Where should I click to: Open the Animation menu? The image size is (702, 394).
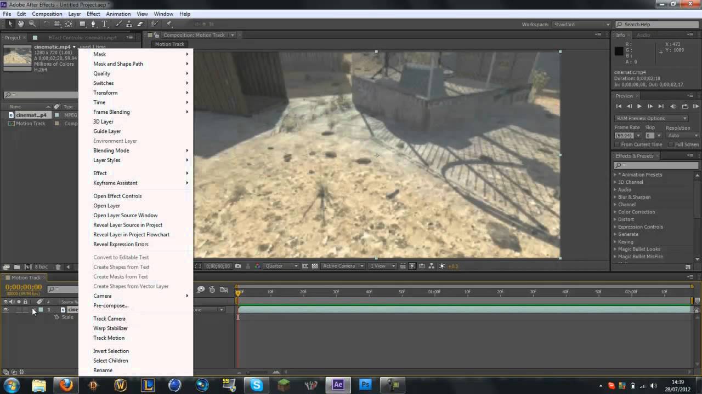[x=118, y=14]
